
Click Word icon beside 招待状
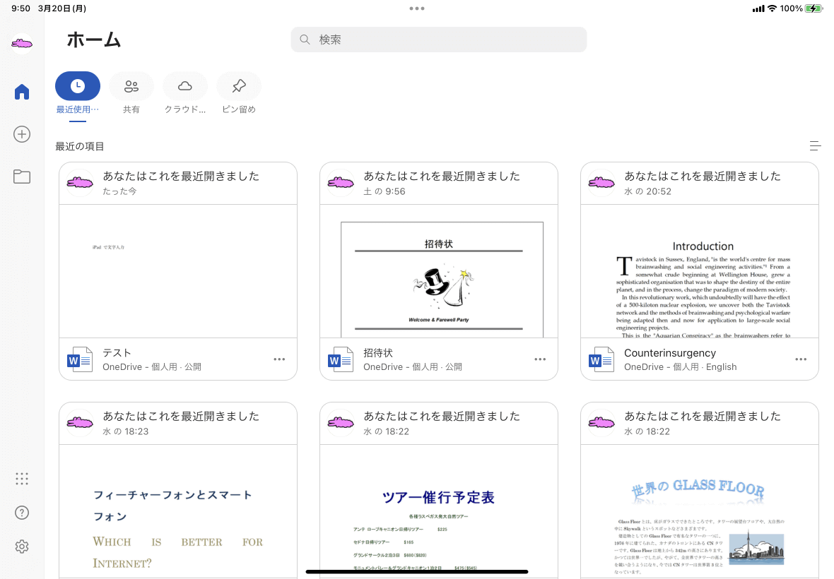click(x=341, y=359)
